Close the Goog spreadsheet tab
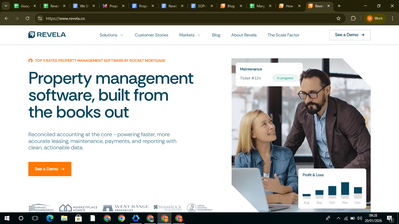 coord(35,6)
